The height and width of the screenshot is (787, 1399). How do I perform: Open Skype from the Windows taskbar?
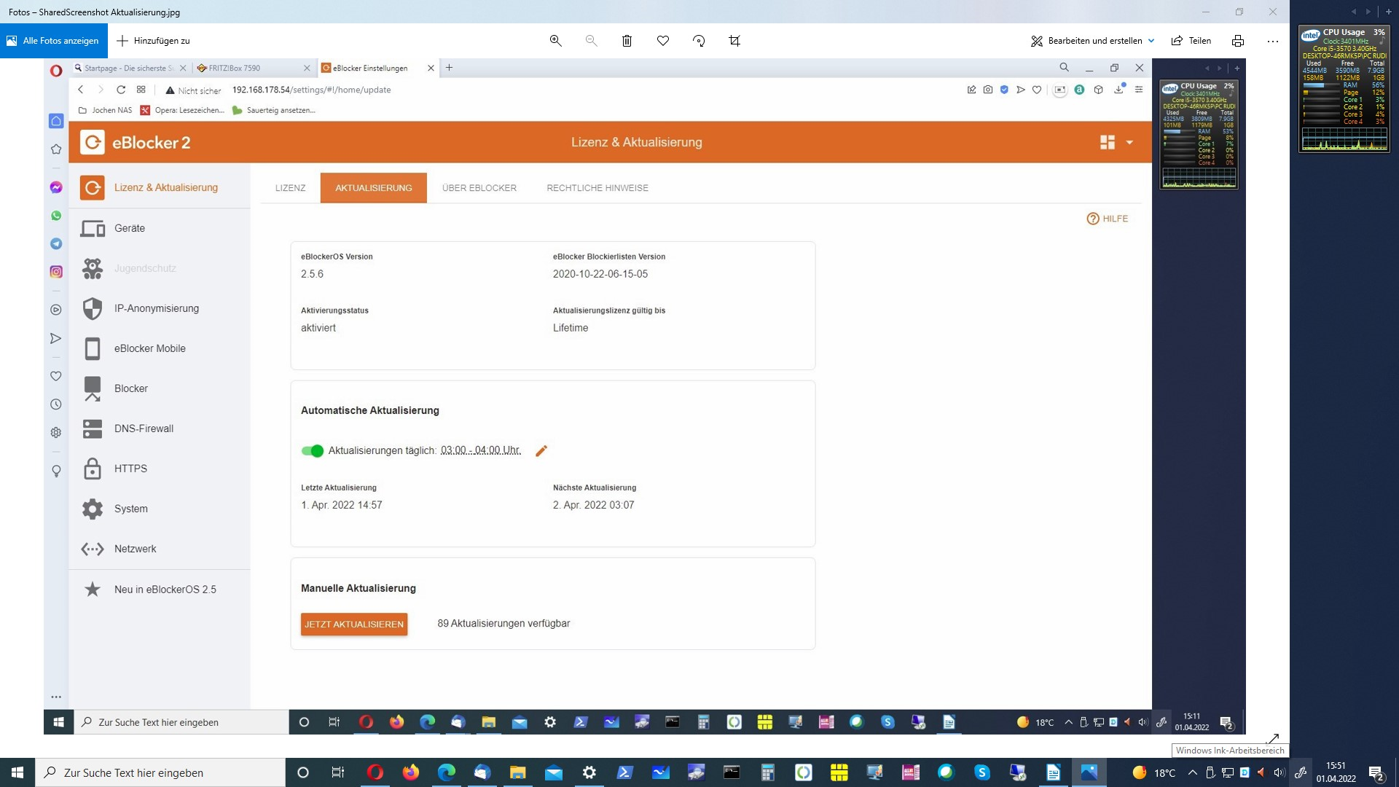pos(982,772)
